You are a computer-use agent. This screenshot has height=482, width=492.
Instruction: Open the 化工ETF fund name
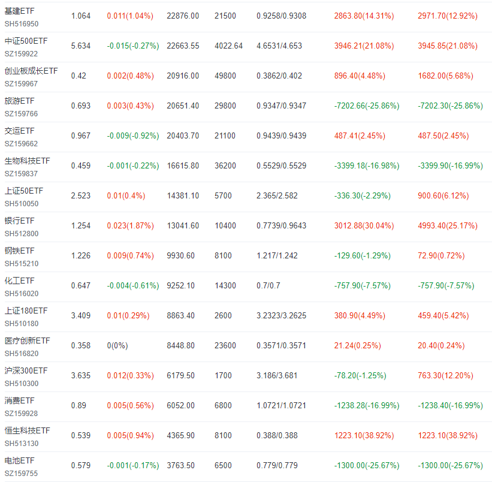tap(19, 281)
